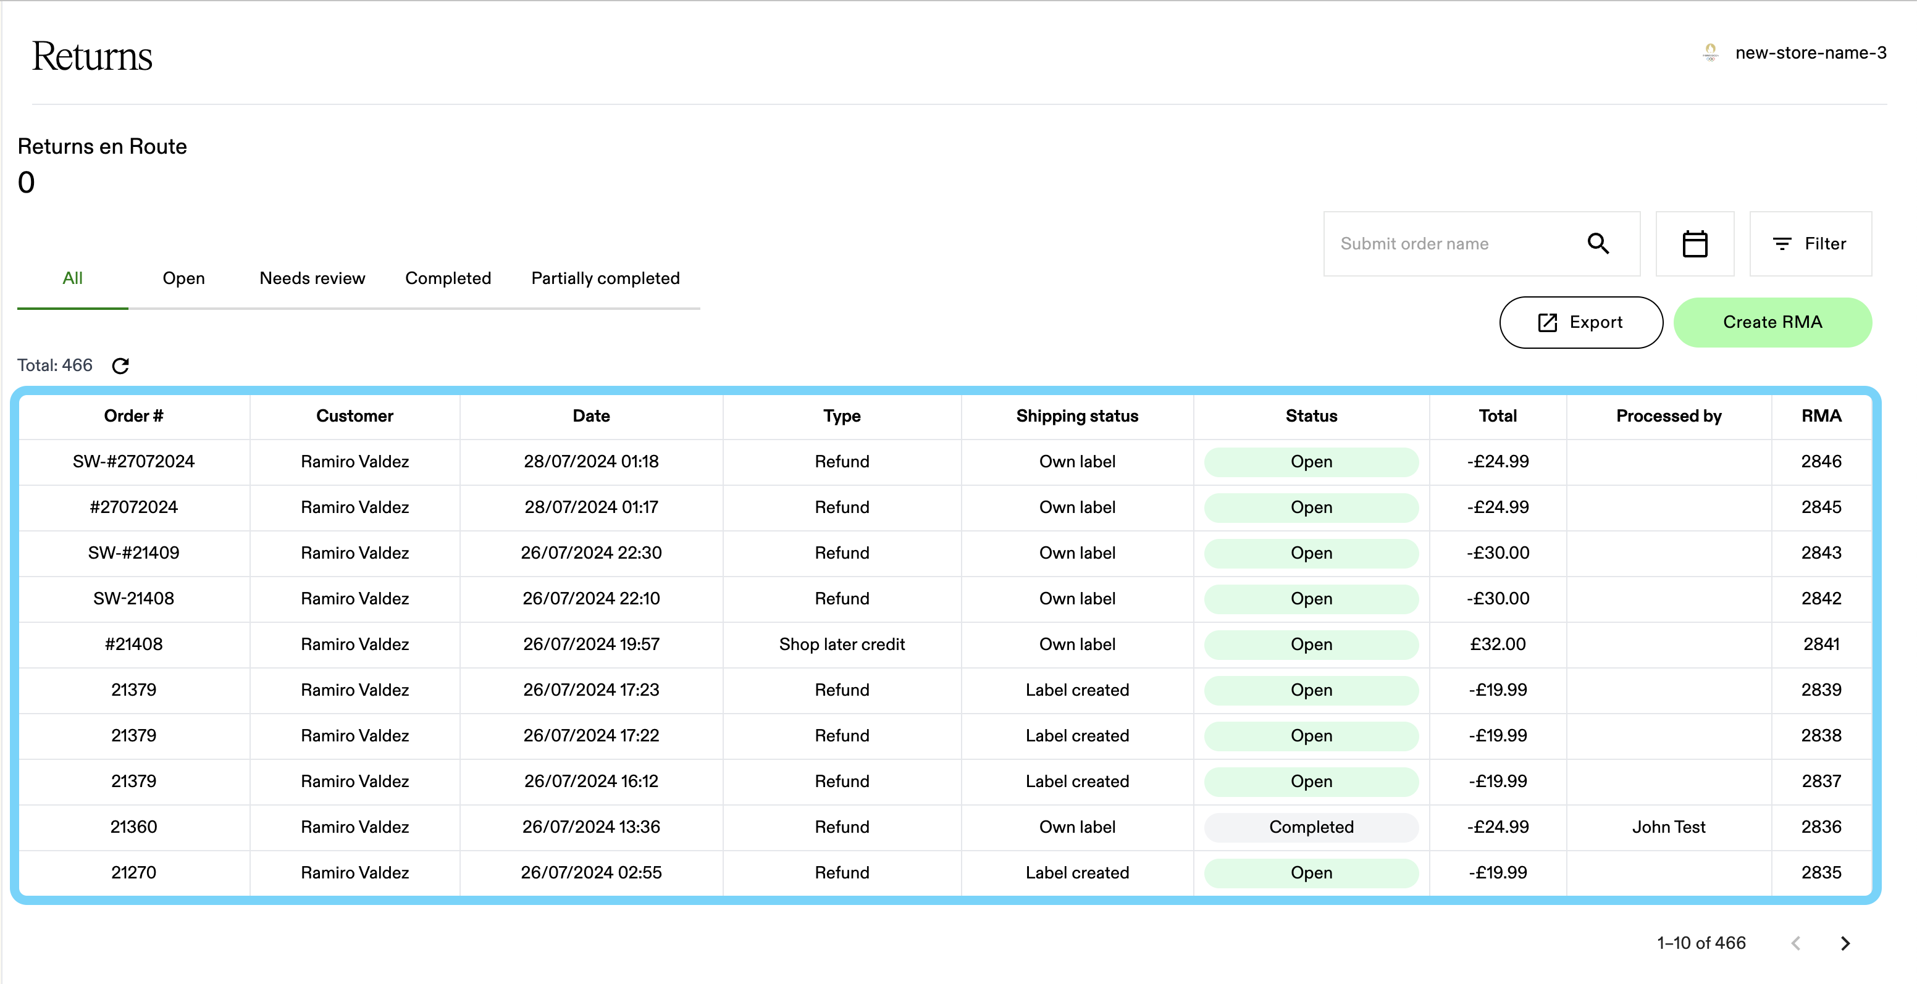Click RMA number 2842

click(1821, 599)
